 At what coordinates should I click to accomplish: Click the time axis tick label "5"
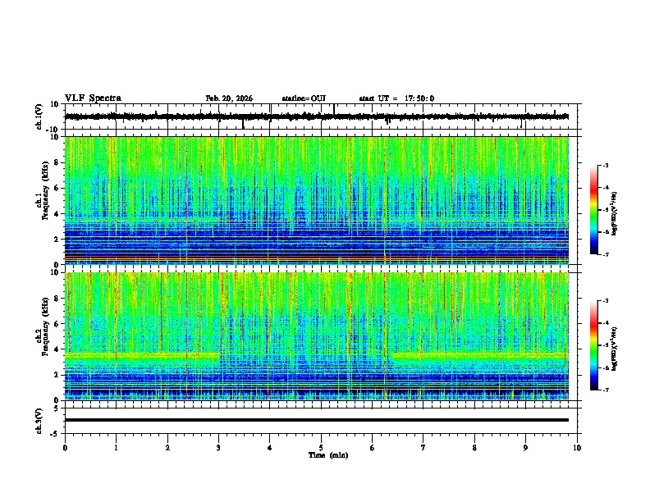[x=321, y=448]
